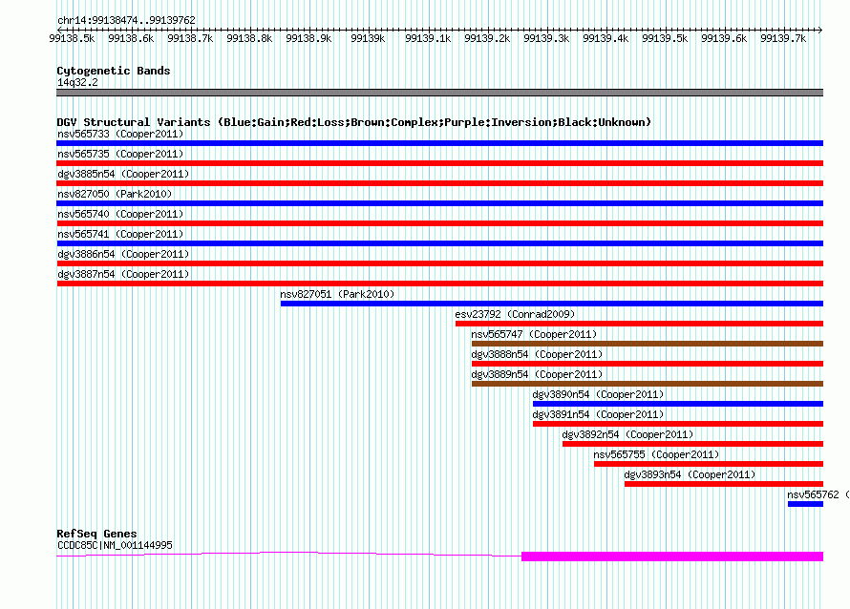Click the nsv565747 (Cooper2011) brown complex bar

(x=648, y=344)
